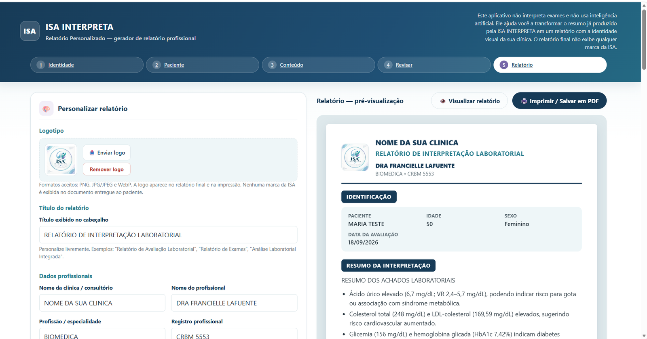
Task: Click the uploaded logo thumbnail in Logotipo
Action: pos(61,160)
